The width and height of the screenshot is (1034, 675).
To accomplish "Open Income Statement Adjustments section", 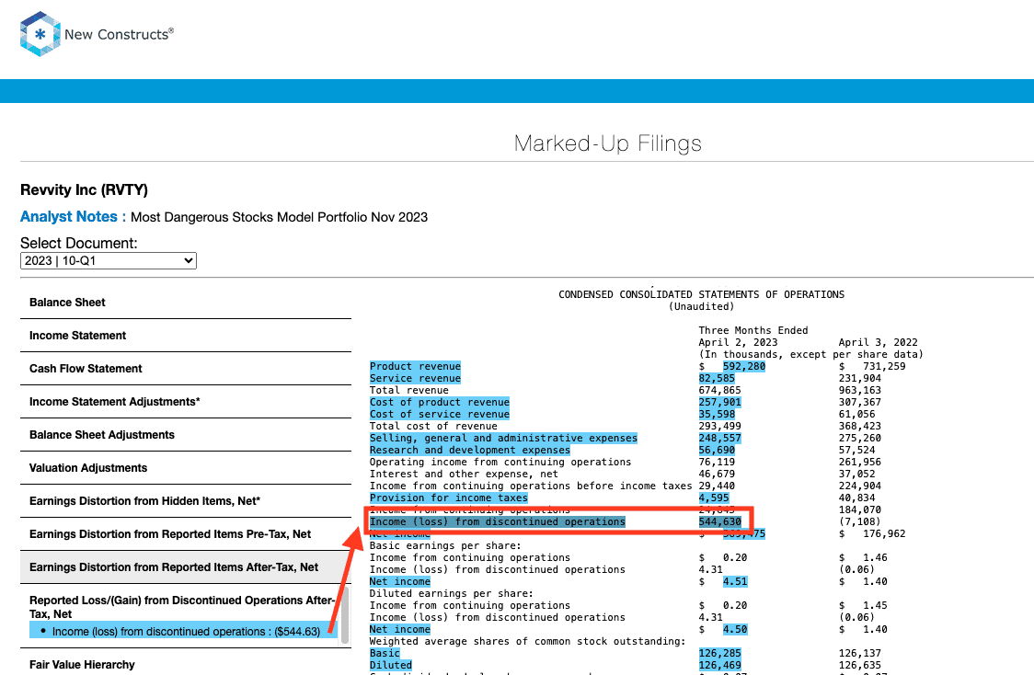I will point(185,401).
